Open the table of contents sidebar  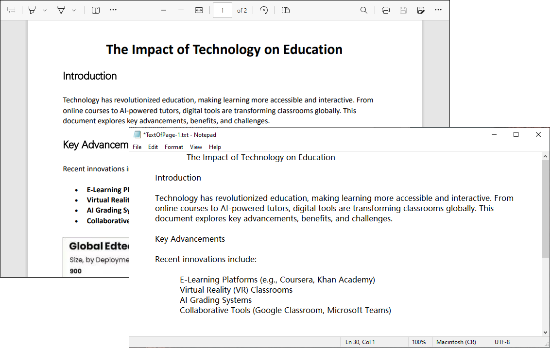[x=11, y=10]
